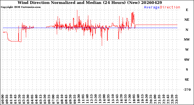Image resolution: width=194 pixels, height=105 pixels.
Task: Click the chart title text
Action: 90,3
